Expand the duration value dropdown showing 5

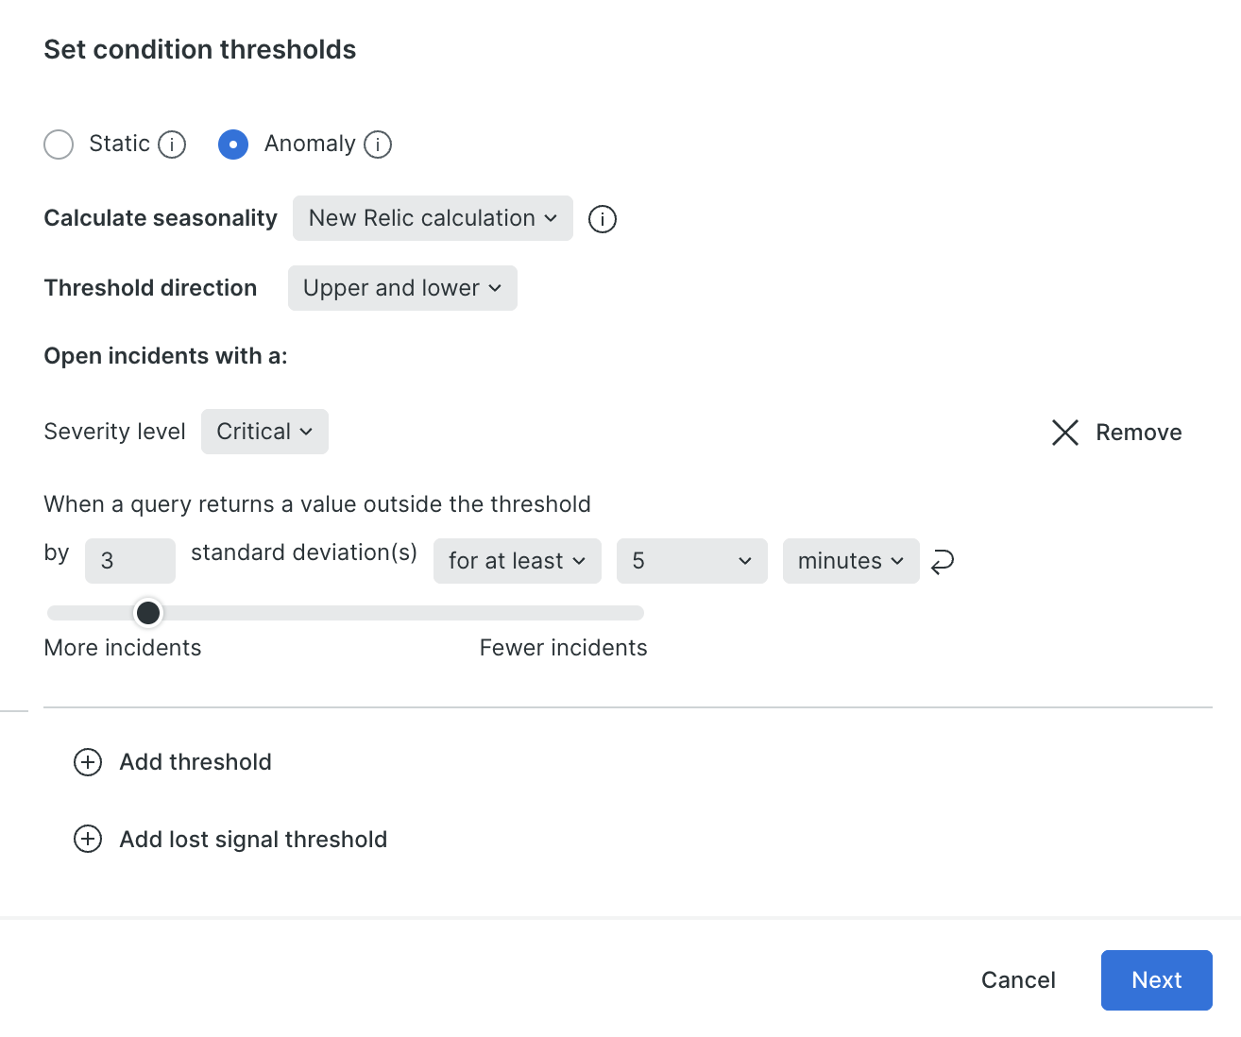coord(692,561)
